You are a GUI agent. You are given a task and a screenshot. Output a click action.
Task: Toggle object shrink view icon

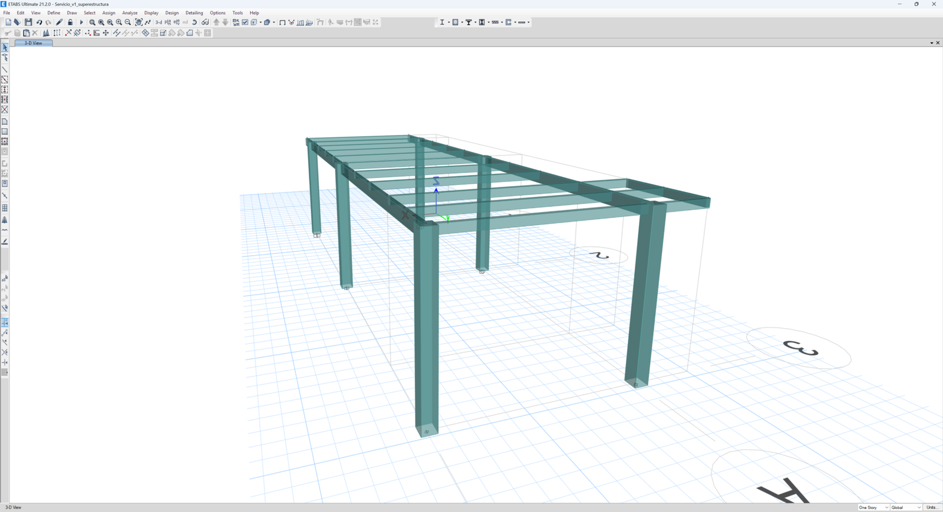click(x=236, y=22)
